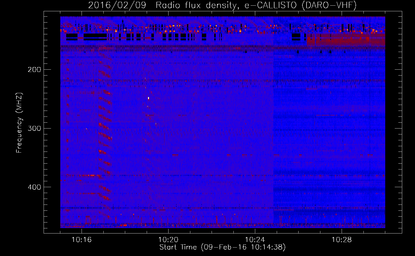Click the '10:20' time tick label
The image size is (415, 256).
click(x=168, y=240)
